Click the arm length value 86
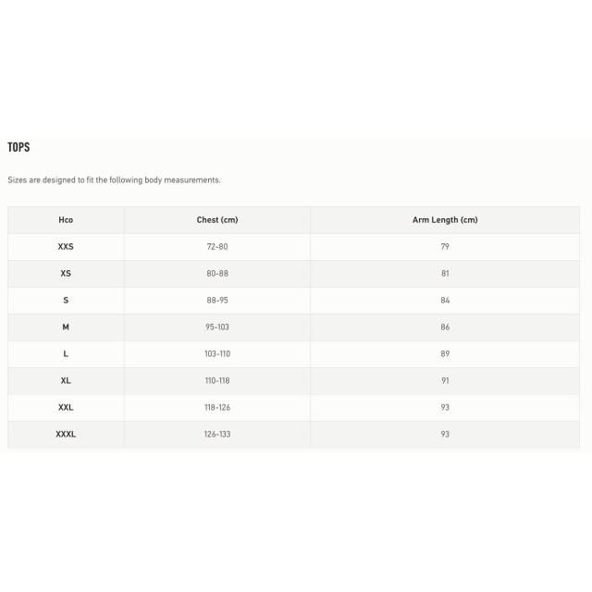 click(445, 327)
